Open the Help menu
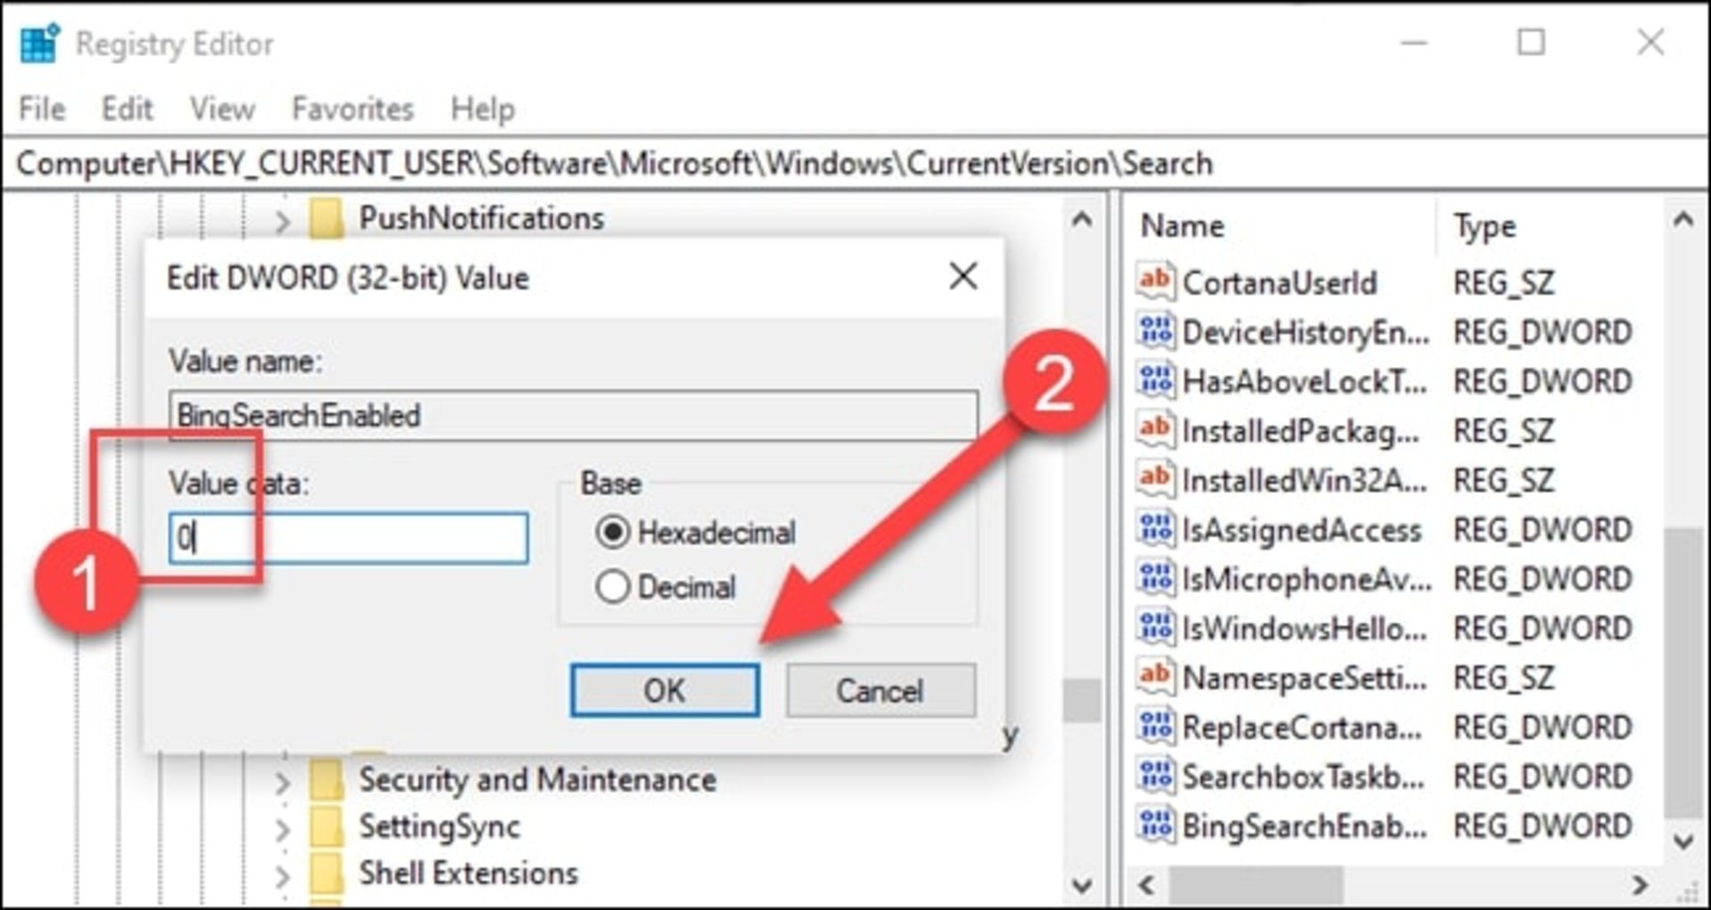 (x=483, y=109)
